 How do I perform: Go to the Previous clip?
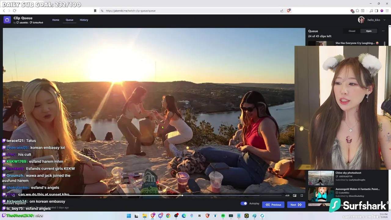point(273,205)
